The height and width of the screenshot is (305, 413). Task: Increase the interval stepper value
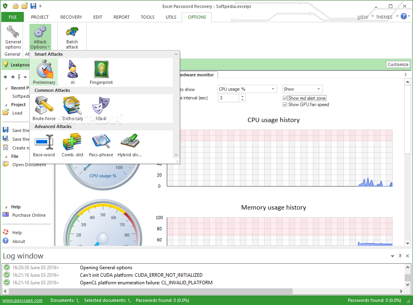click(242, 96)
